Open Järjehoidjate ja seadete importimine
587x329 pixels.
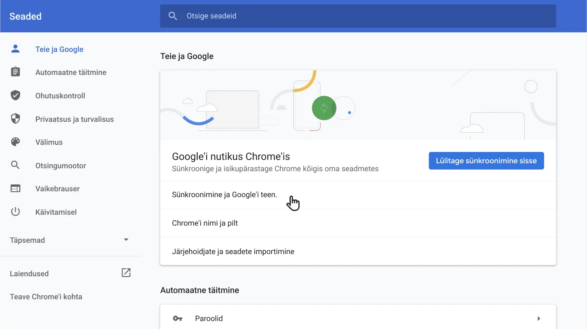[x=358, y=251]
